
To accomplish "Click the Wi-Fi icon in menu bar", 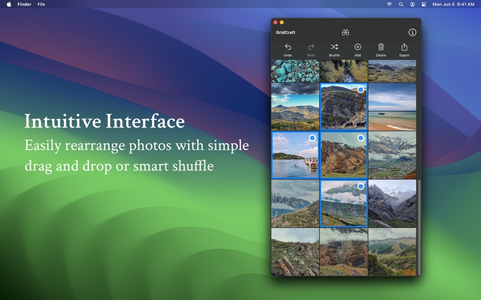I will click(x=389, y=4).
